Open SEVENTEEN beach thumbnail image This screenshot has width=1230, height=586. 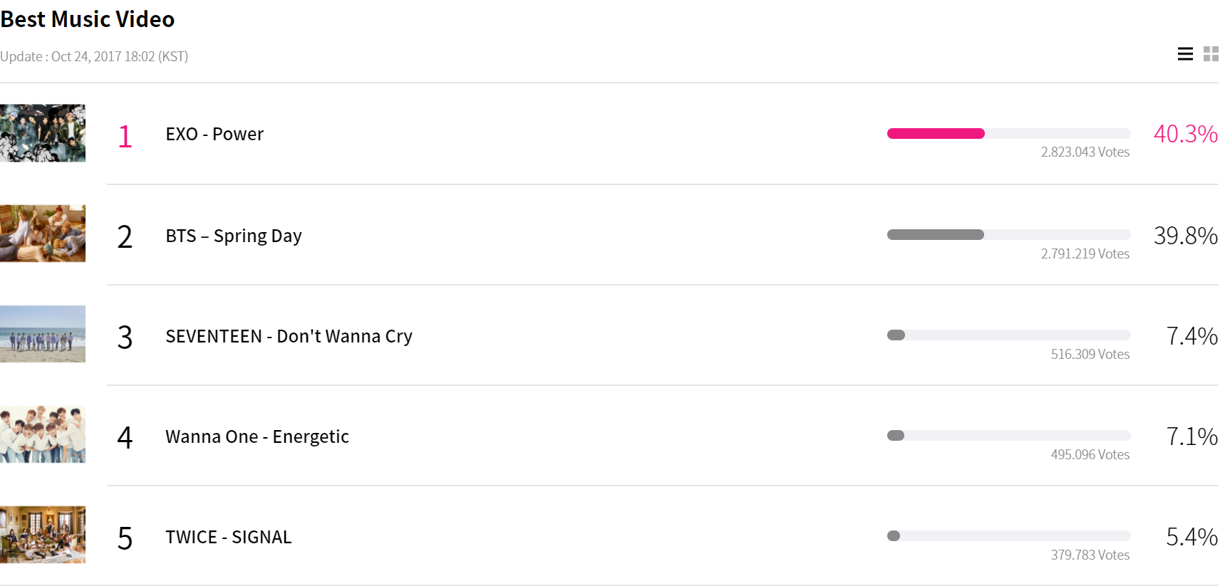point(43,334)
